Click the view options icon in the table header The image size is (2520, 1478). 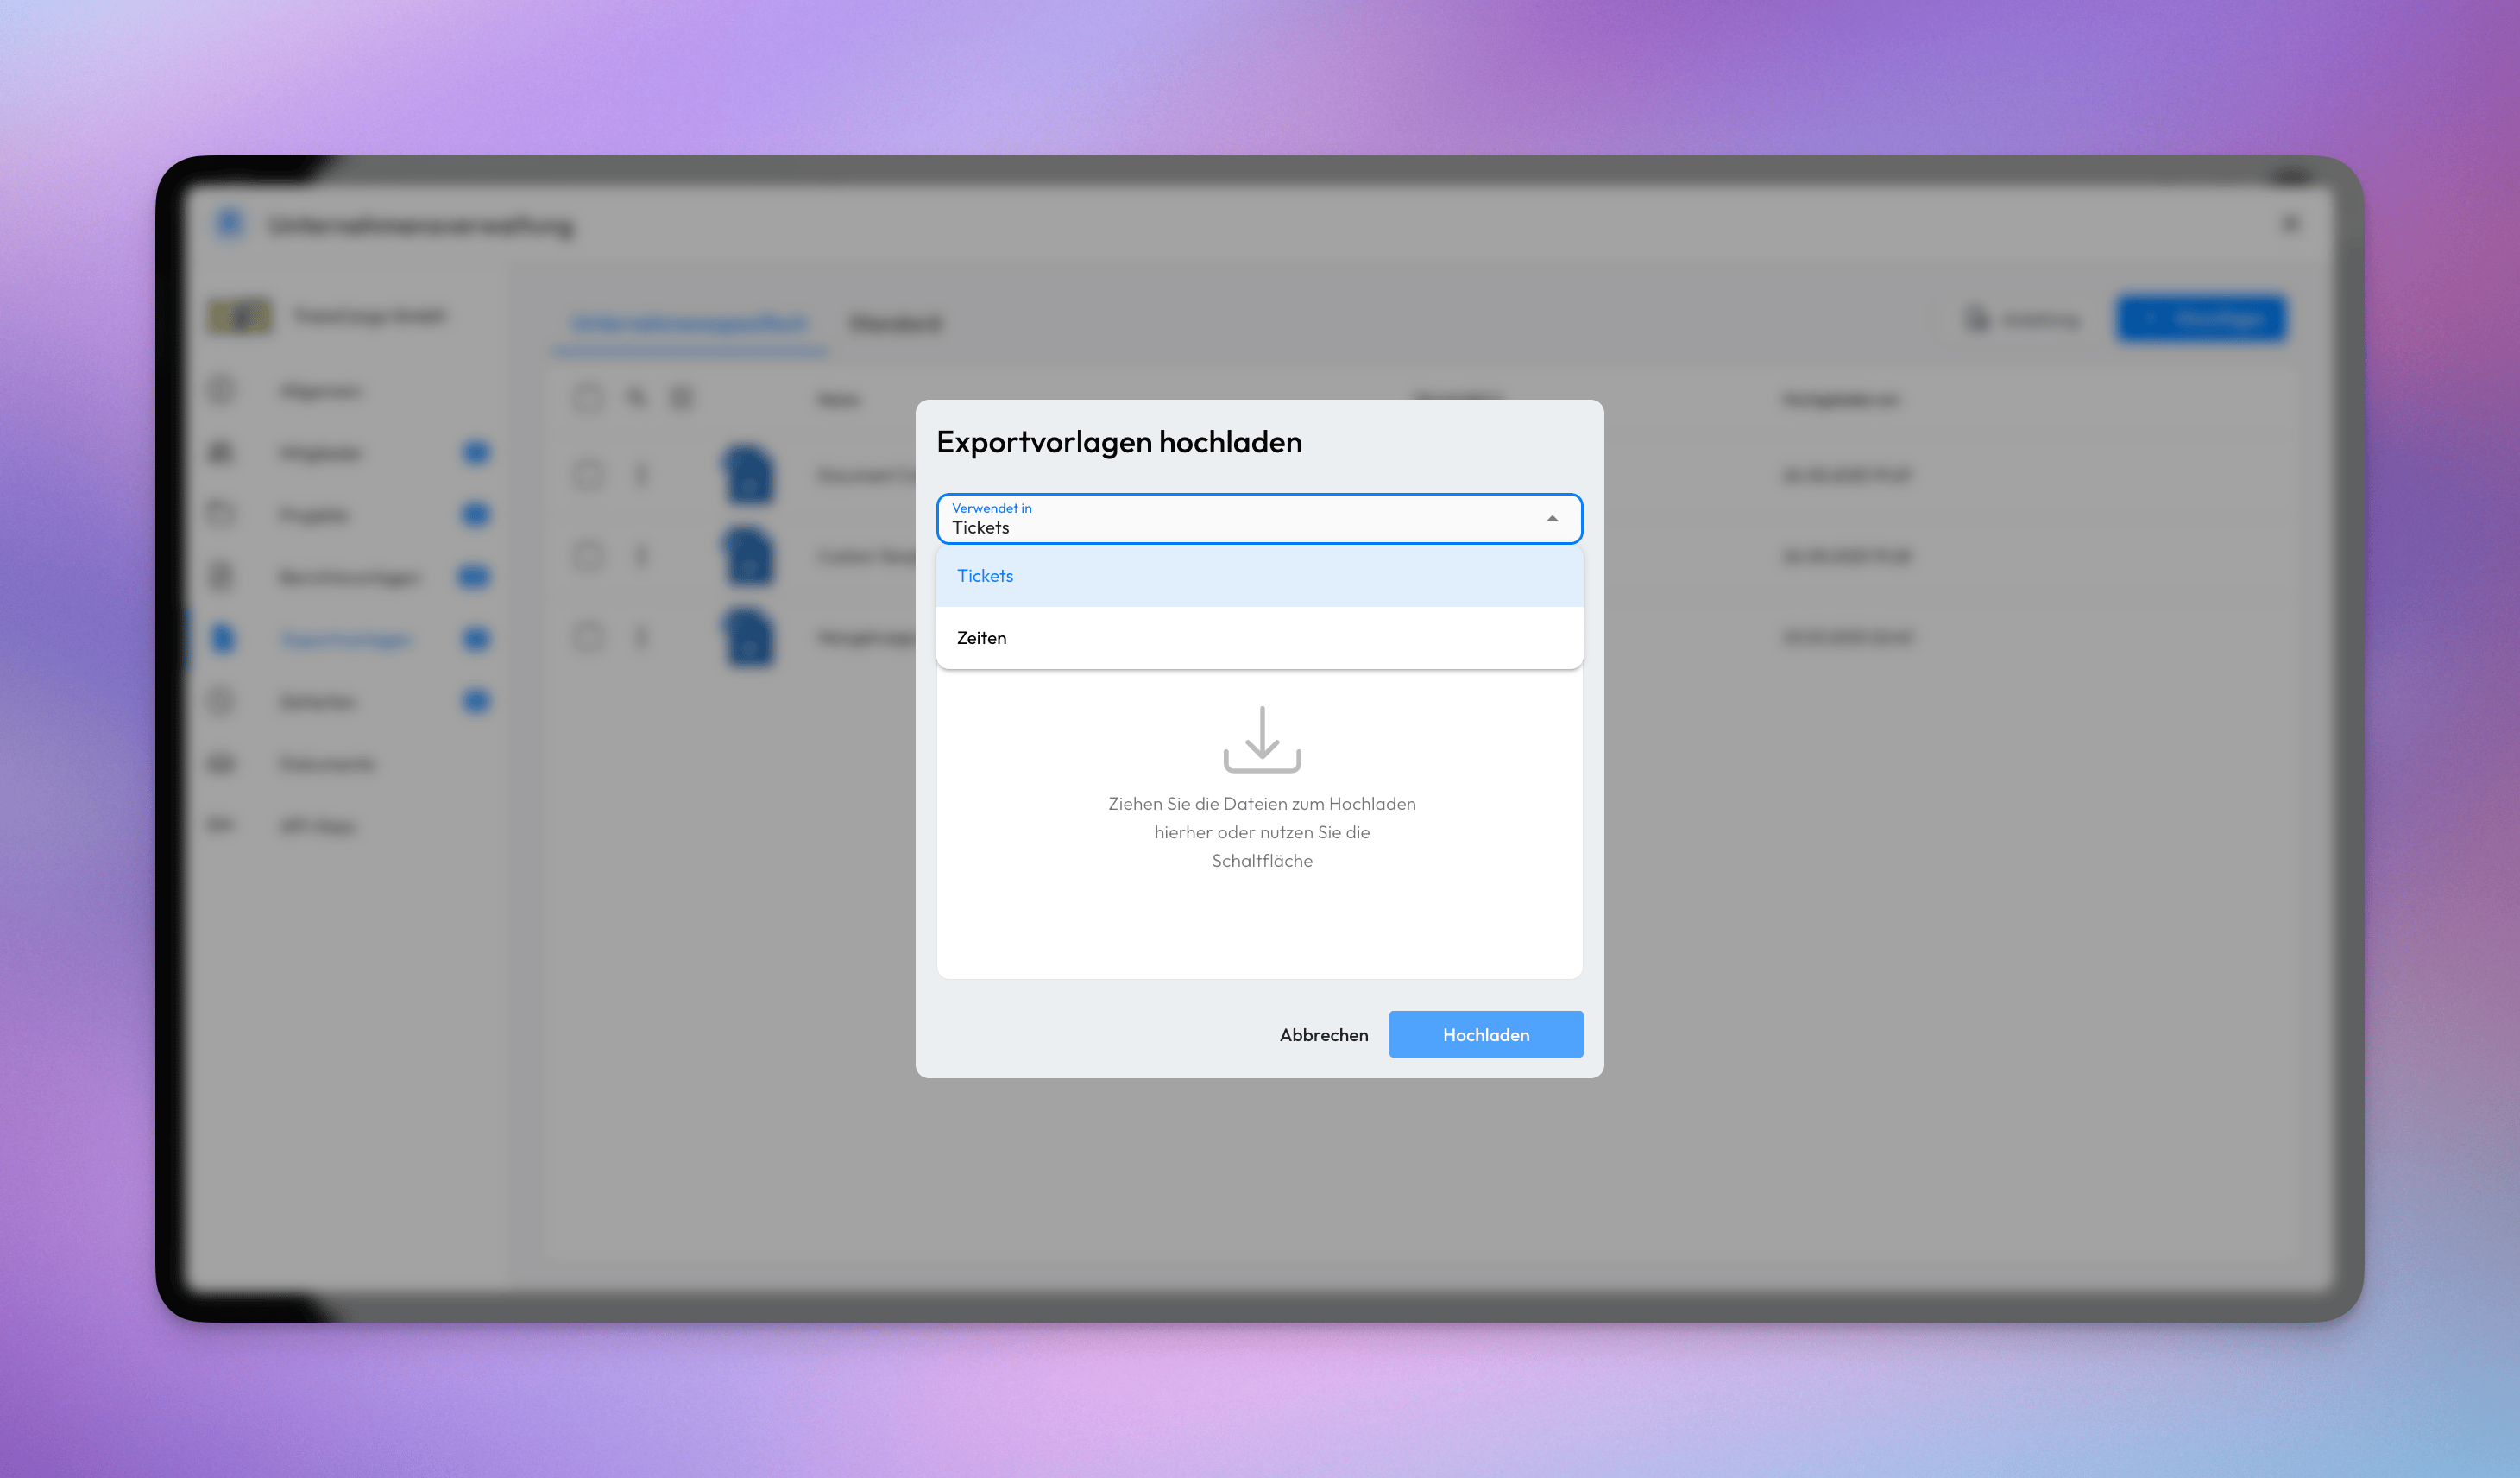683,397
